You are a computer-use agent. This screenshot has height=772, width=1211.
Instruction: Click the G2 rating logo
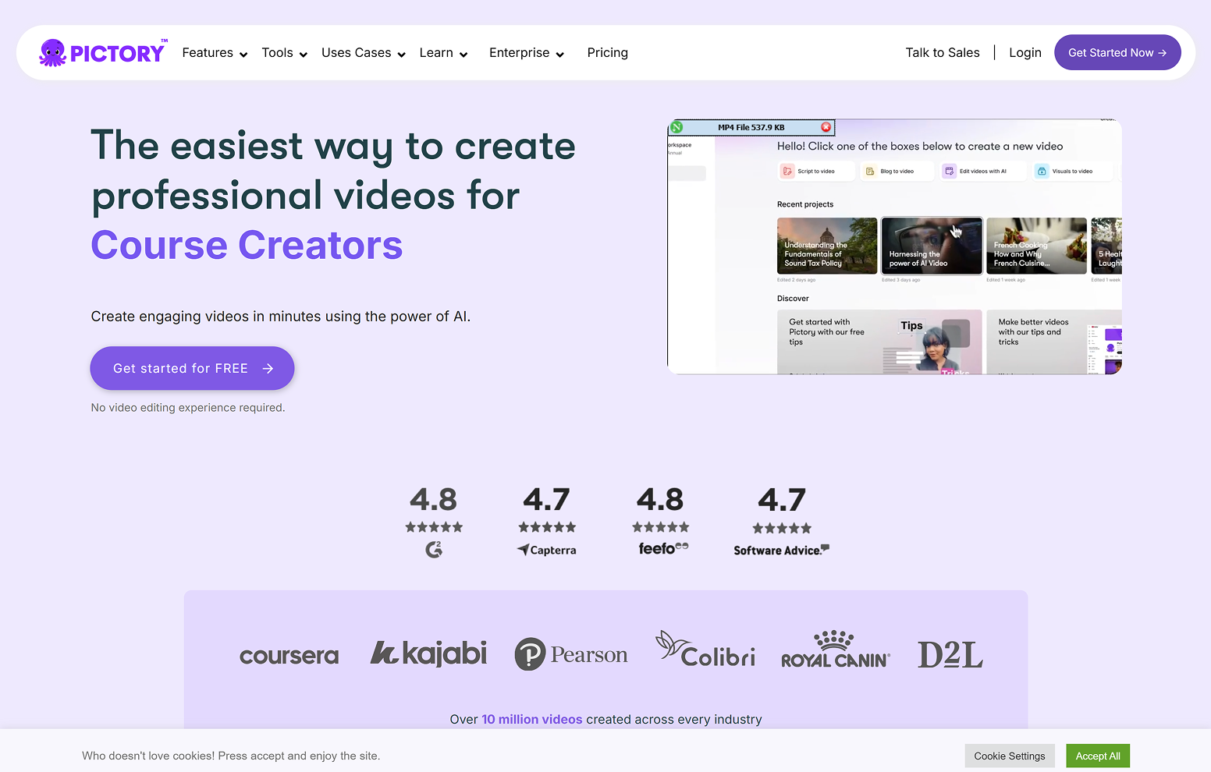434,550
